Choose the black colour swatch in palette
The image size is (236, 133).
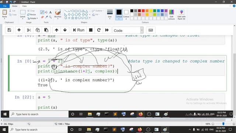click(x=132, y=11)
